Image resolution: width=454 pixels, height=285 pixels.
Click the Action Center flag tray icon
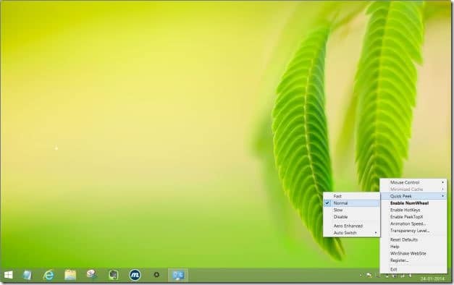369,276
